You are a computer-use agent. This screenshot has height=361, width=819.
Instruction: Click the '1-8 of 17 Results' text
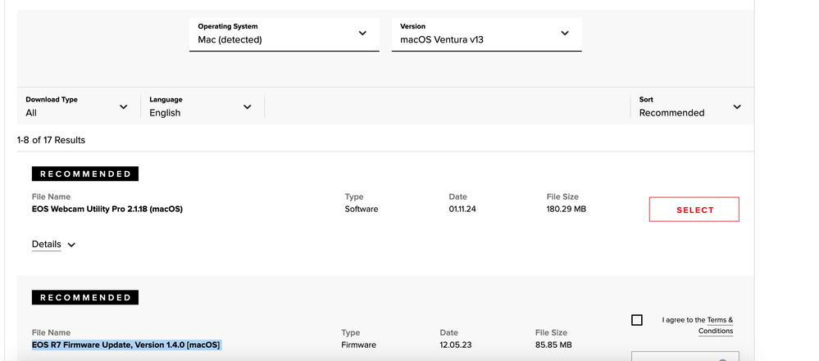(x=51, y=140)
